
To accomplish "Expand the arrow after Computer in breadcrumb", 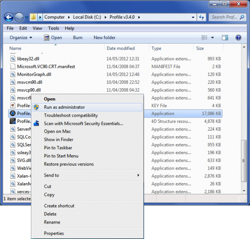I will 69,17.
